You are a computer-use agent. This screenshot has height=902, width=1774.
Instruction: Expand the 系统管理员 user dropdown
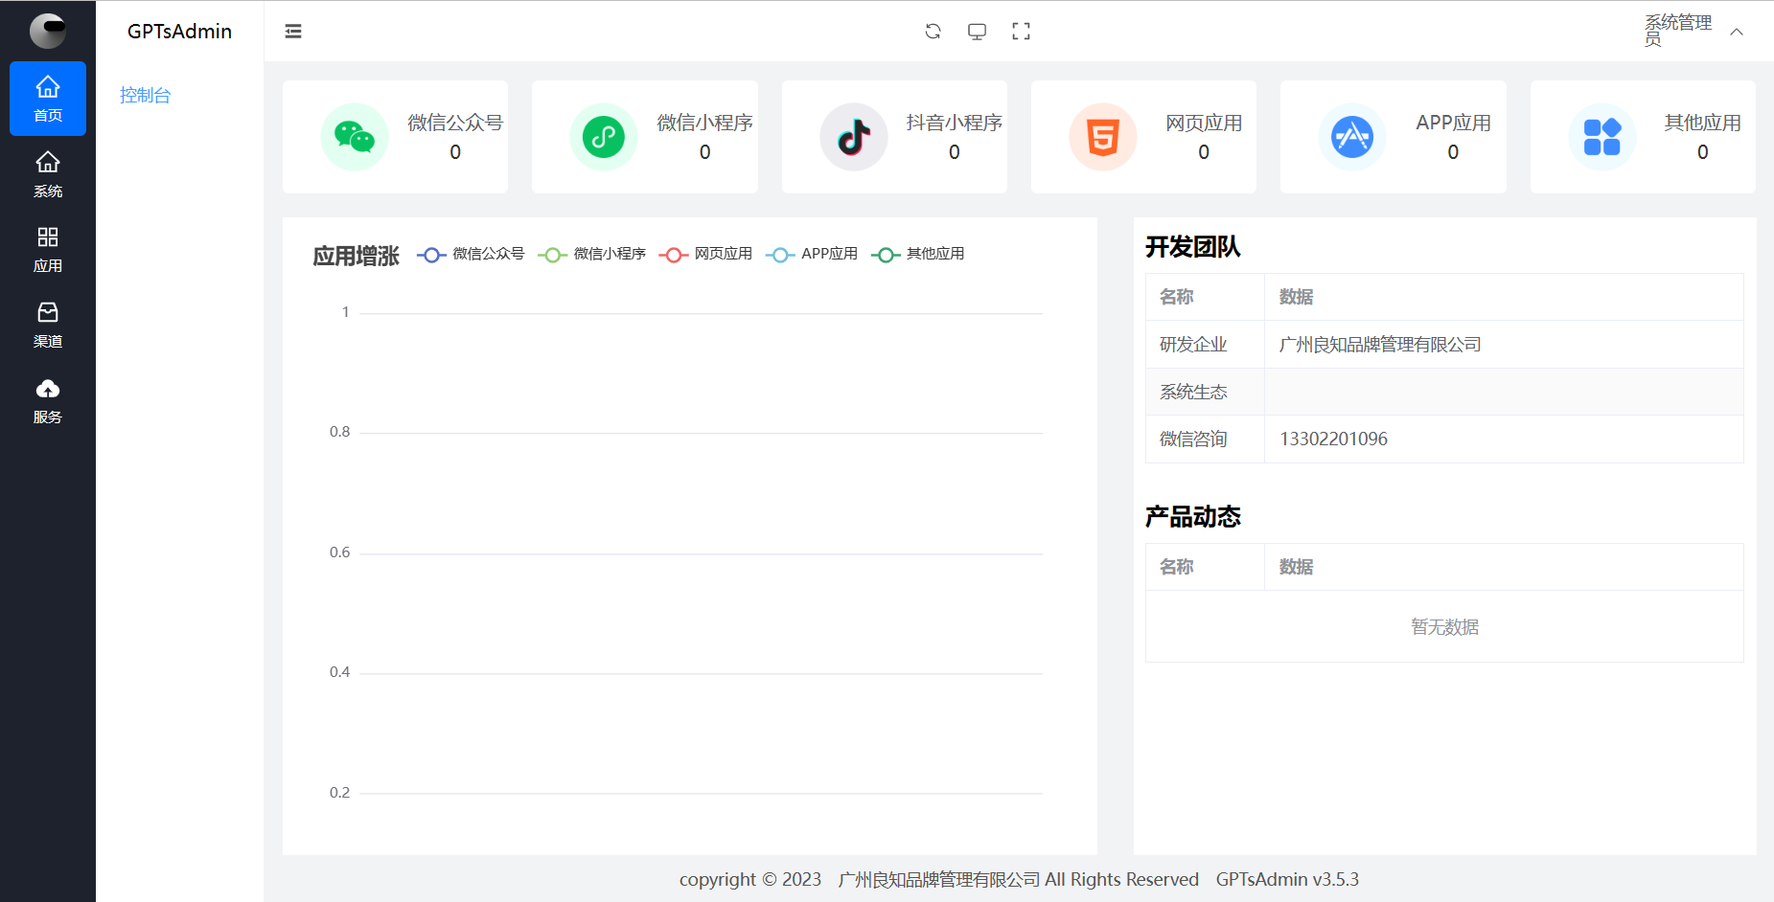pos(1693,32)
